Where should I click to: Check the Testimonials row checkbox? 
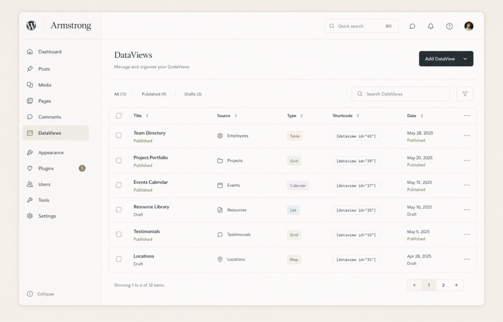click(119, 234)
